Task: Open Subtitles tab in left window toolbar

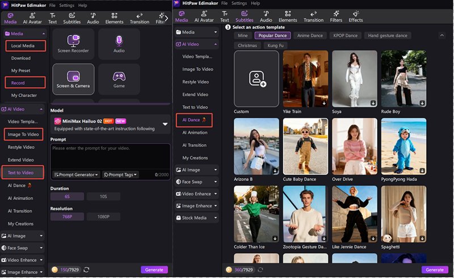Action: click(72, 18)
